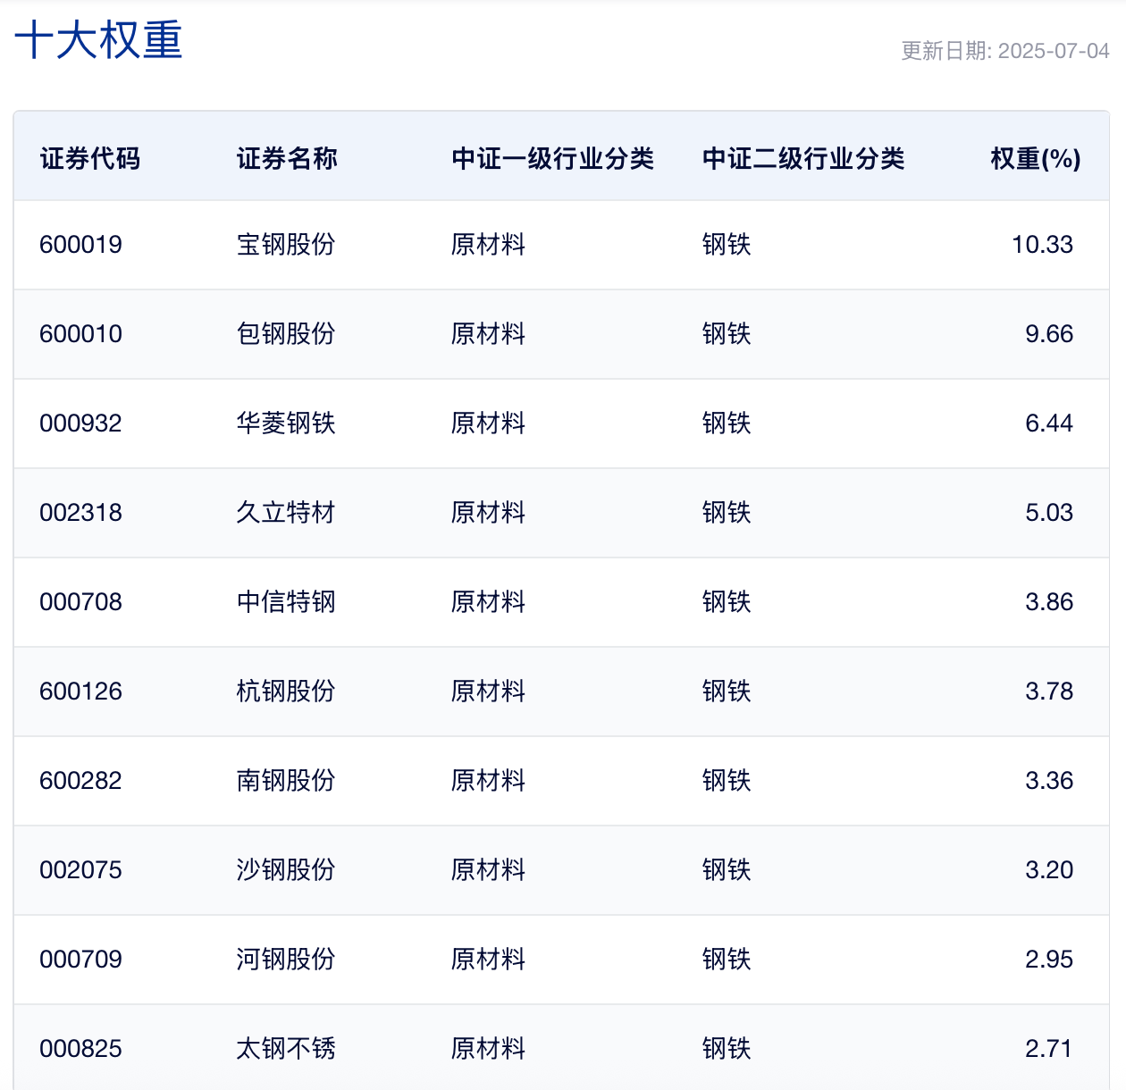Click the weight value 6.44

click(x=1049, y=423)
